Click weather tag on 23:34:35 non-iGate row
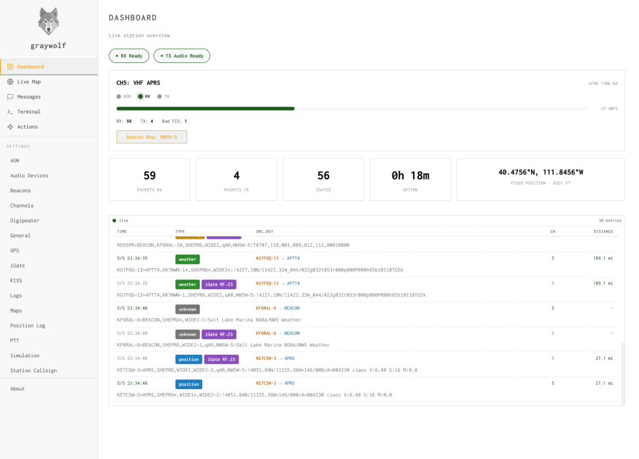The height and width of the screenshot is (459, 639). click(187, 259)
